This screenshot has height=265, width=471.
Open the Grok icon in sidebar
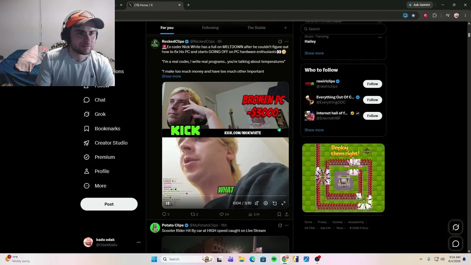[x=86, y=114]
